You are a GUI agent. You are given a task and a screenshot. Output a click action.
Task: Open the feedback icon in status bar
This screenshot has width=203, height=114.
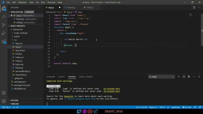point(195,107)
